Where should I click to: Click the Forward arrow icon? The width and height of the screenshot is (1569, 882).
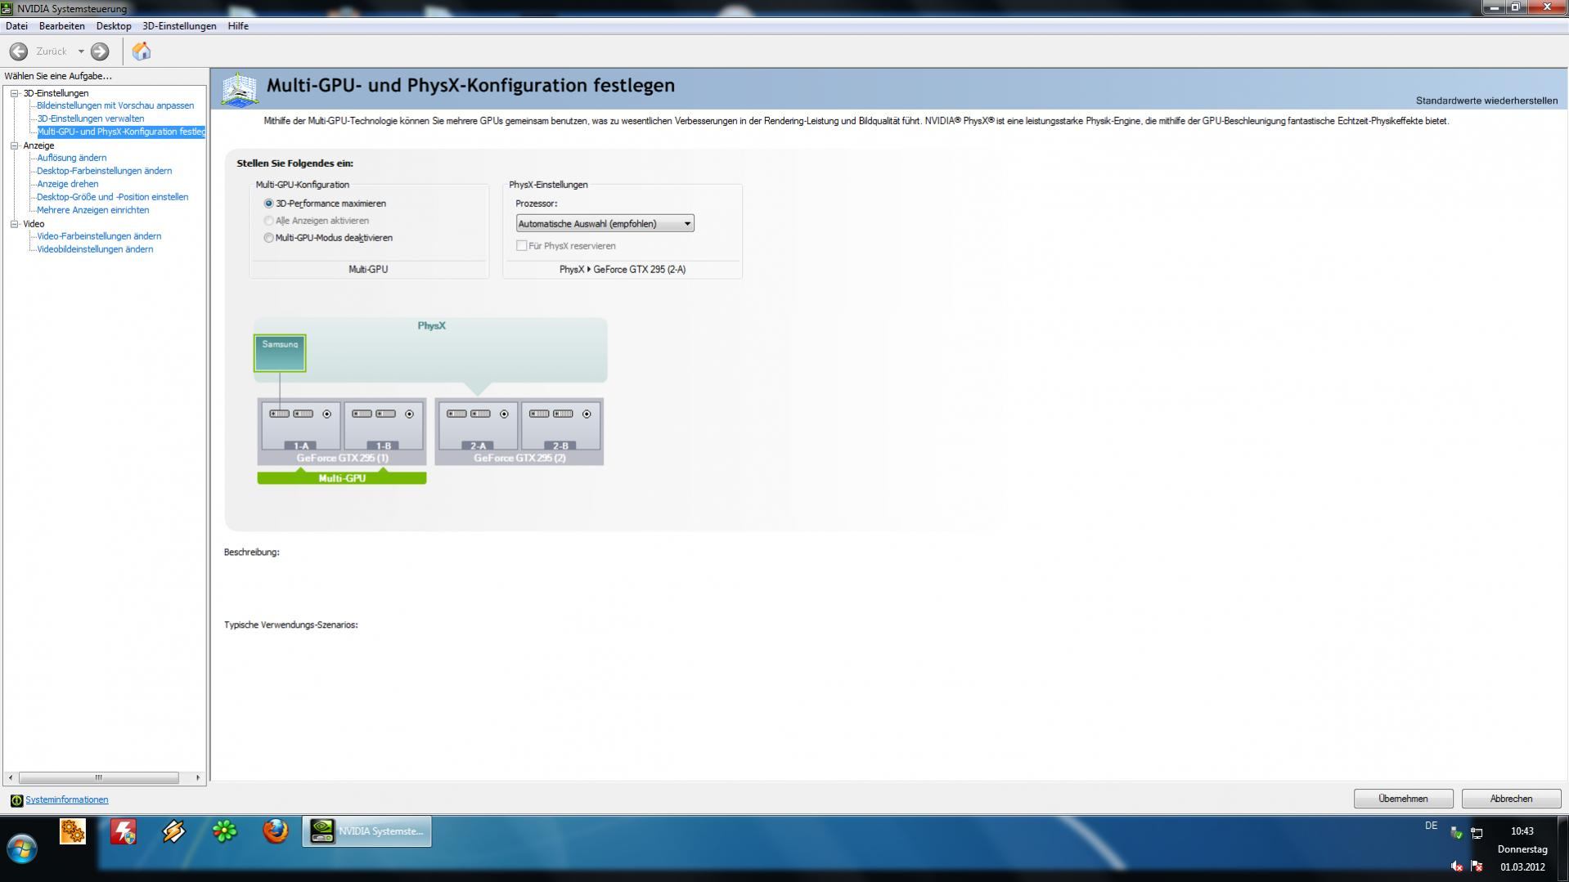pos(100,51)
